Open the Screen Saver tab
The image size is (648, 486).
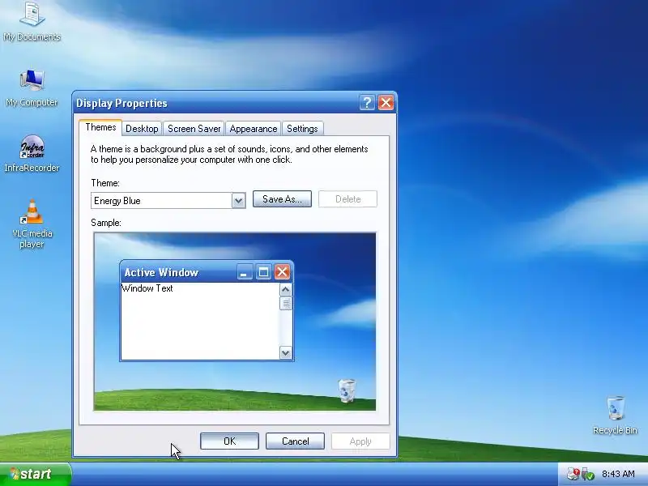point(194,129)
